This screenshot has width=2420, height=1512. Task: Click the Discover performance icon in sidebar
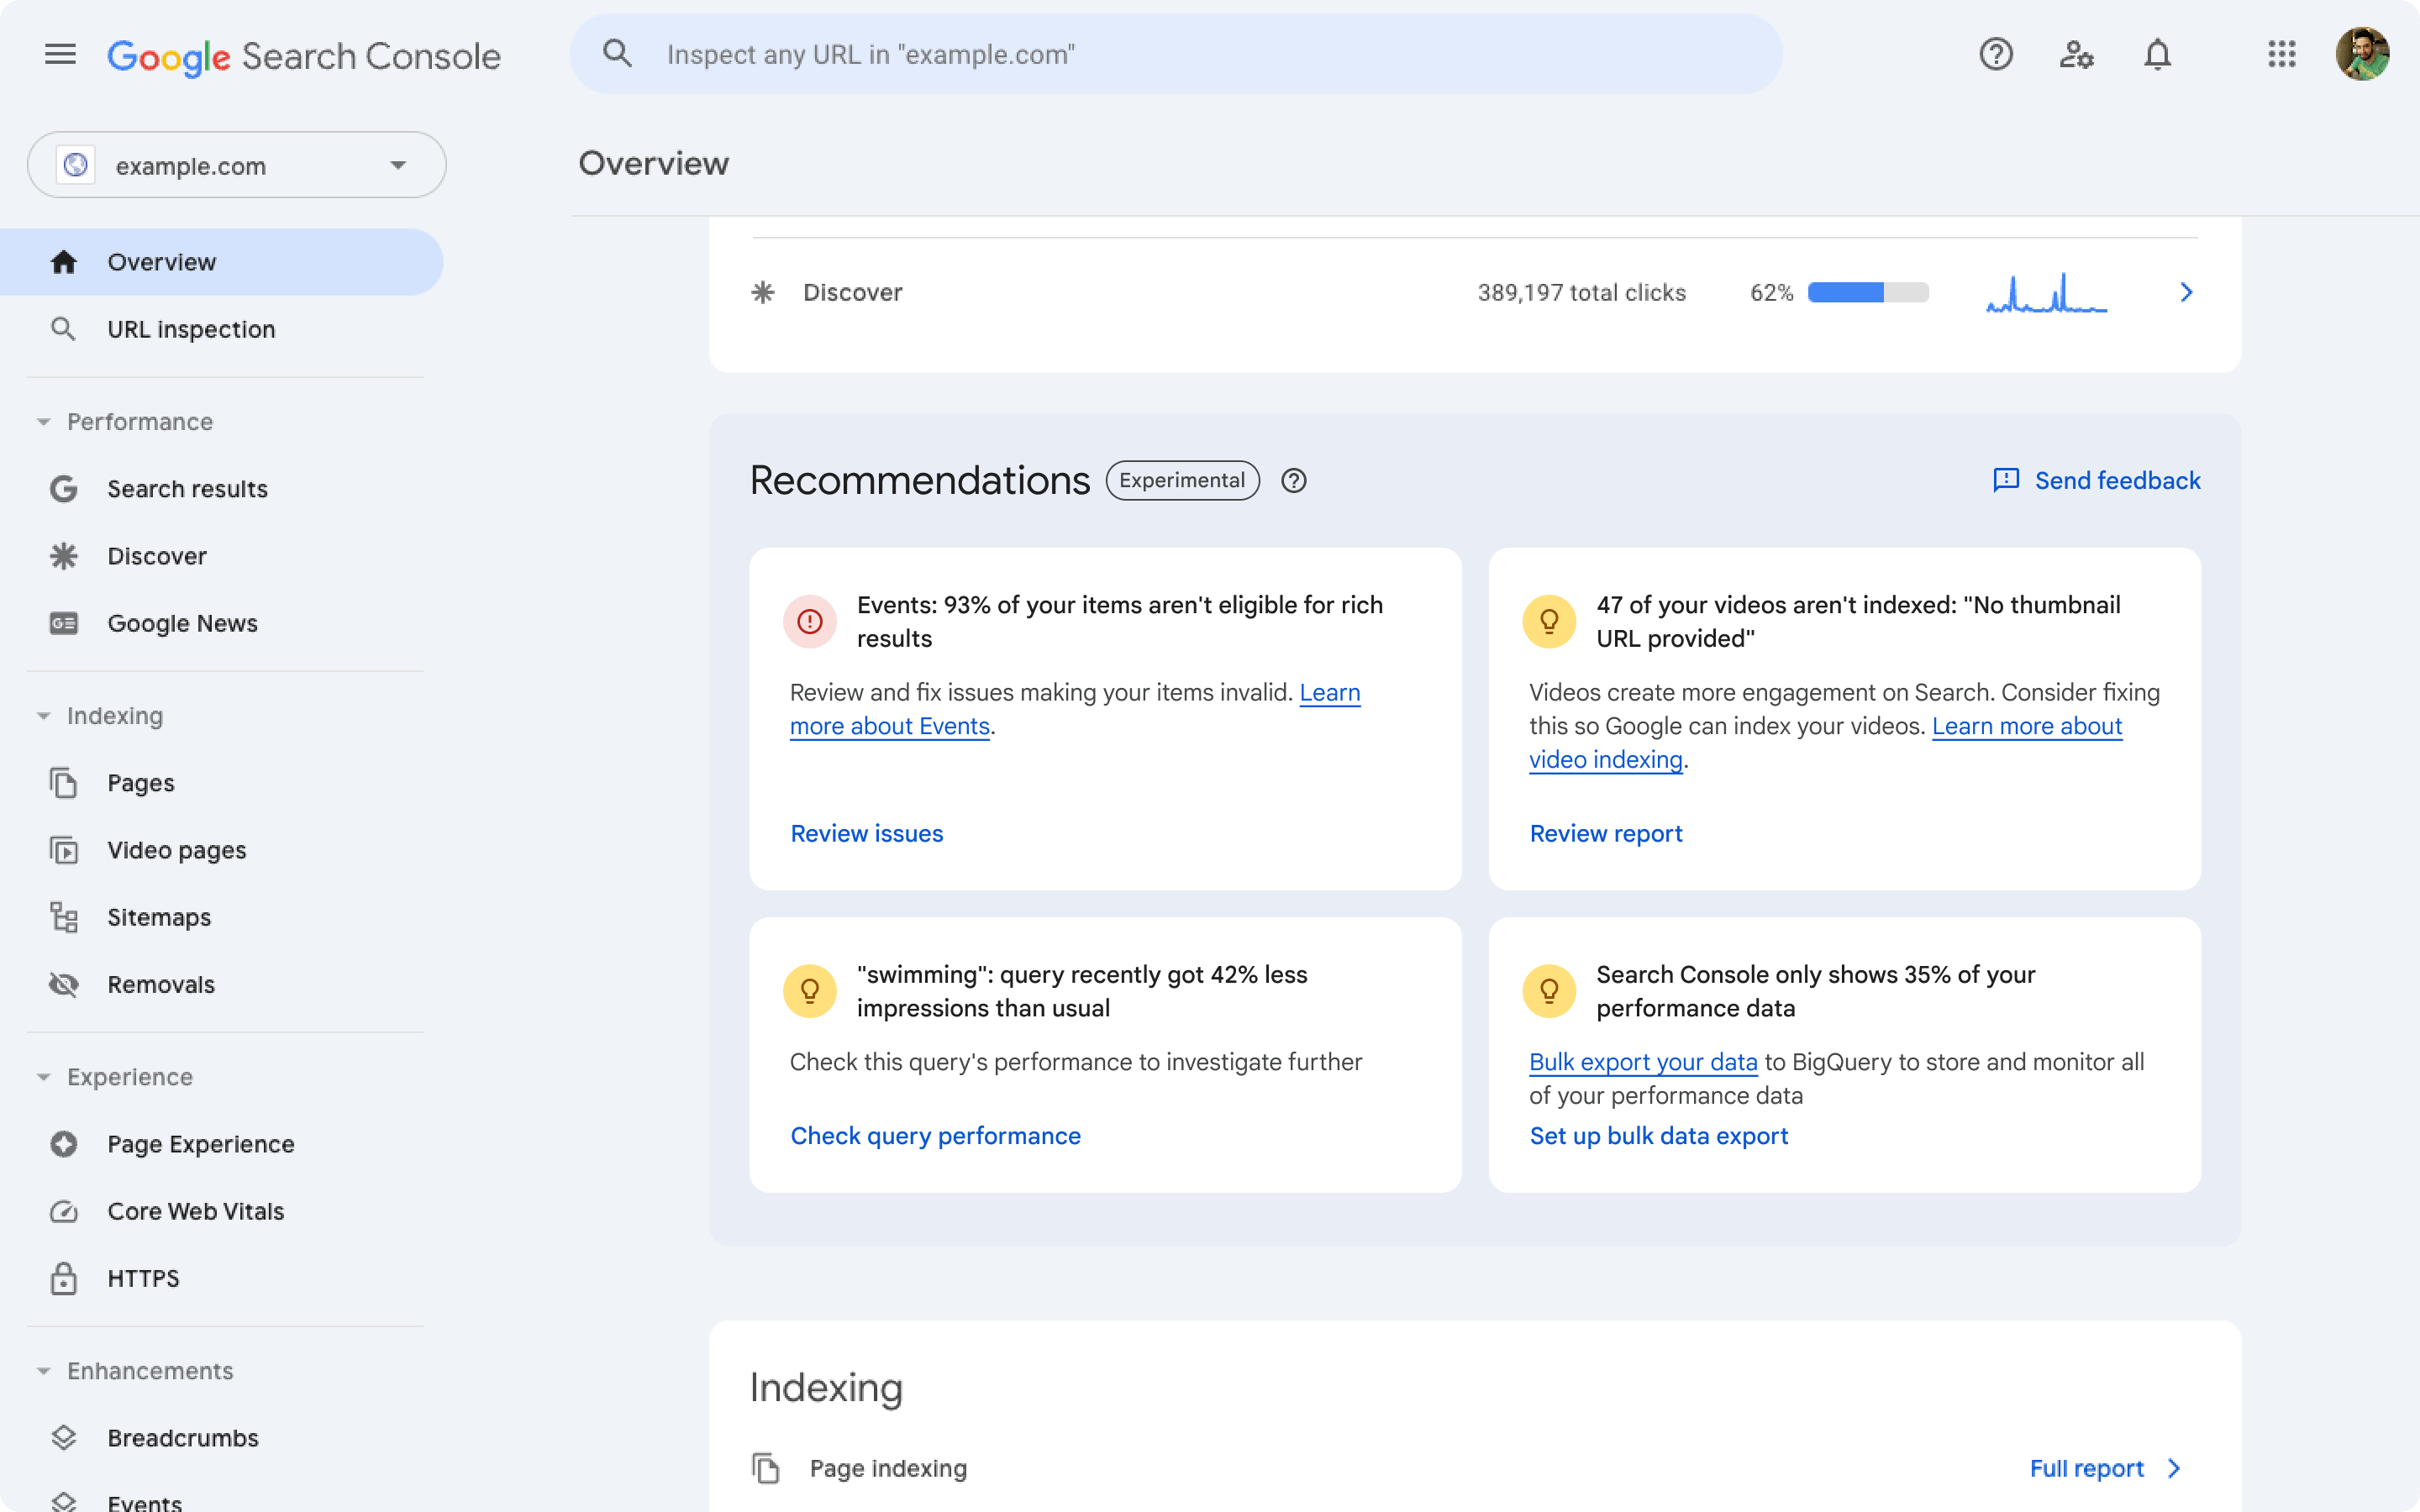pos(65,554)
